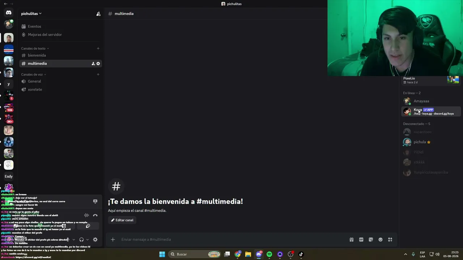Open the sticker picker
The image size is (463, 260).
(371, 239)
